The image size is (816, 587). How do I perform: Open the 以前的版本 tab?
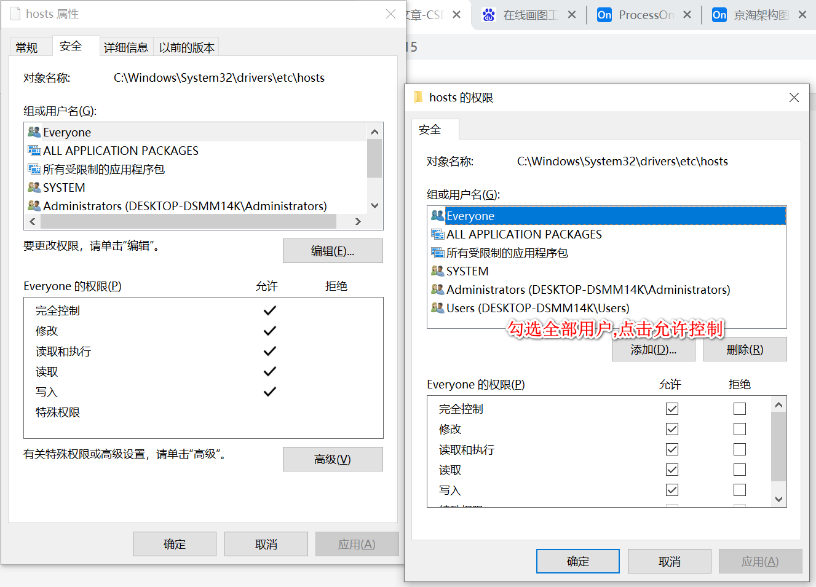click(187, 47)
